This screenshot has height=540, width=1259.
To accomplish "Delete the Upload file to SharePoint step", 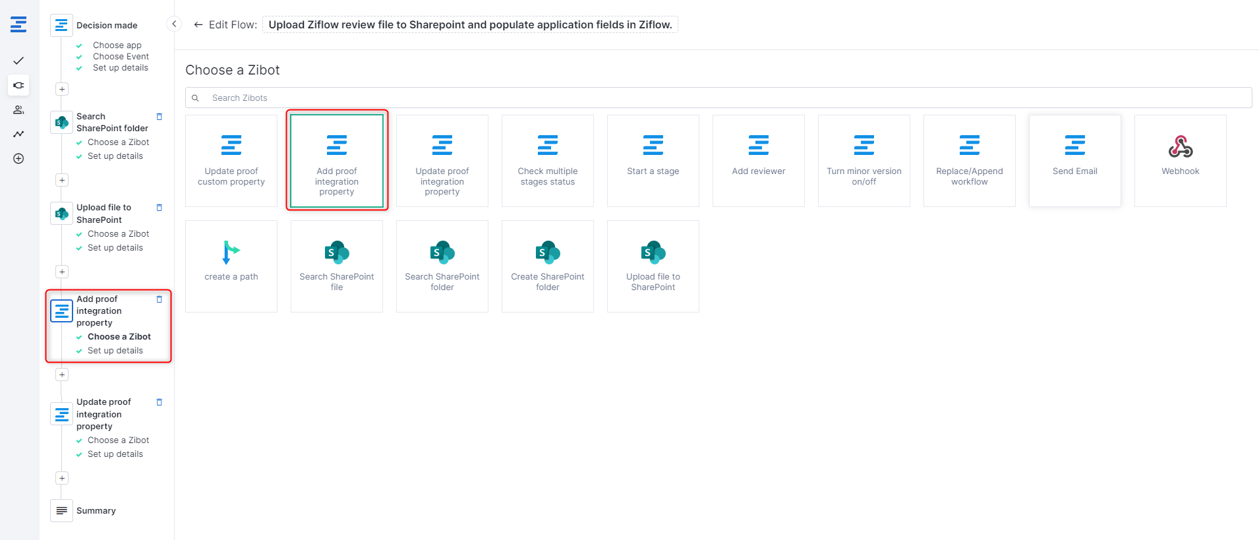I will click(159, 208).
